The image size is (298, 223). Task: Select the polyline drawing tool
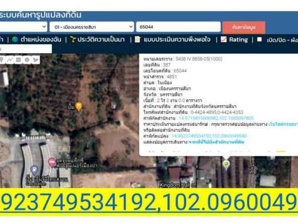tap(10, 60)
